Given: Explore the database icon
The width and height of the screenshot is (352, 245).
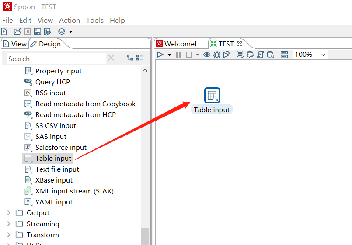Looking at the screenshot, I should [271, 55].
